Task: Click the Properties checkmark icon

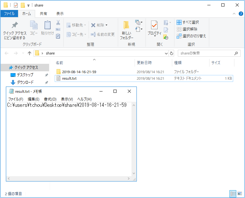Action: tap(155, 25)
